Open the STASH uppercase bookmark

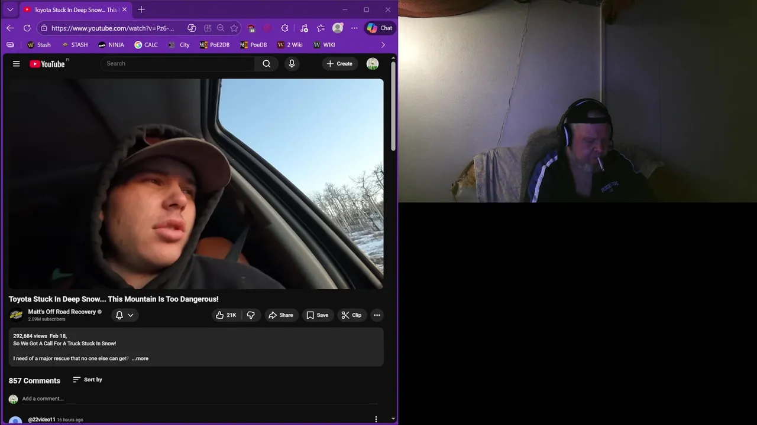tap(74, 45)
